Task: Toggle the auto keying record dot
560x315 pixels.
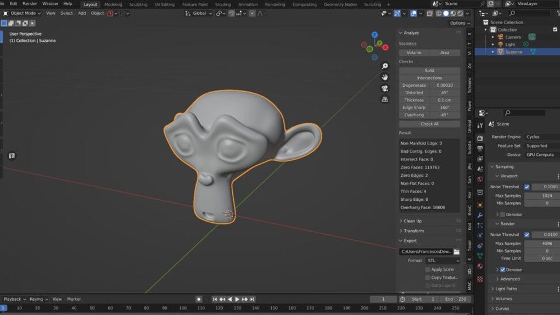Action: pos(199,299)
